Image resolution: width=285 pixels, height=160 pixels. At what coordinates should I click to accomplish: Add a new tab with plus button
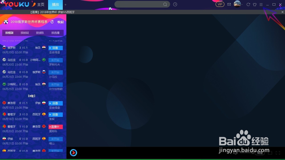click(66, 5)
